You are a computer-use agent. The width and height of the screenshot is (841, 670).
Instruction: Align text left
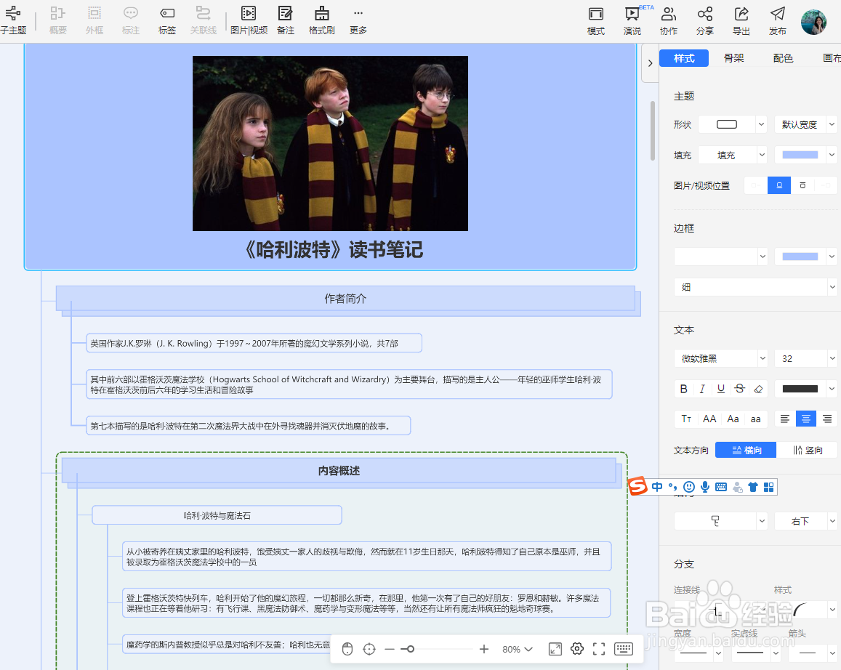coord(785,419)
